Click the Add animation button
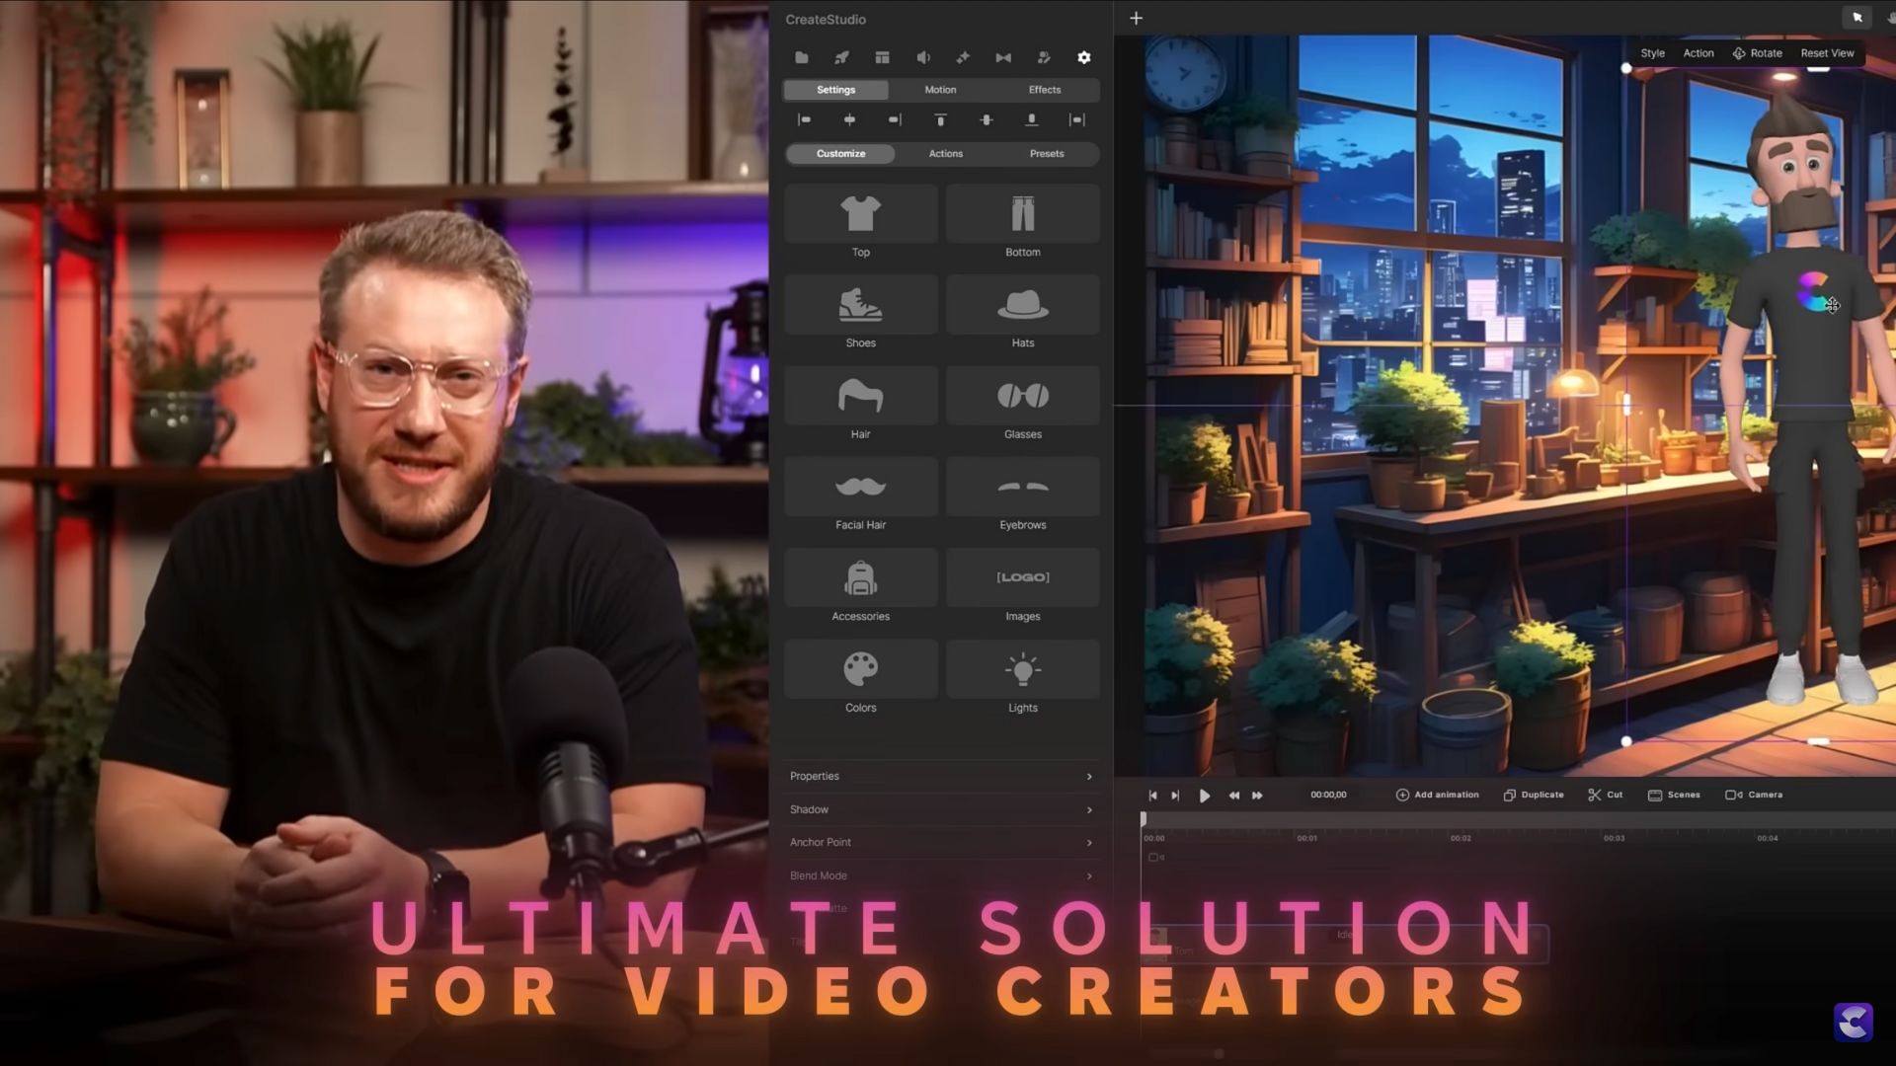Image resolution: width=1896 pixels, height=1066 pixels. [x=1437, y=796]
